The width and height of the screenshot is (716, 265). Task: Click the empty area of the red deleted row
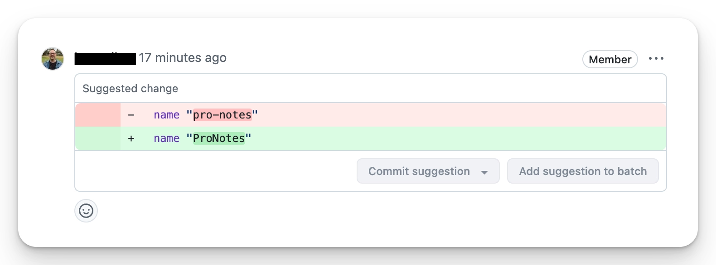pos(453,115)
